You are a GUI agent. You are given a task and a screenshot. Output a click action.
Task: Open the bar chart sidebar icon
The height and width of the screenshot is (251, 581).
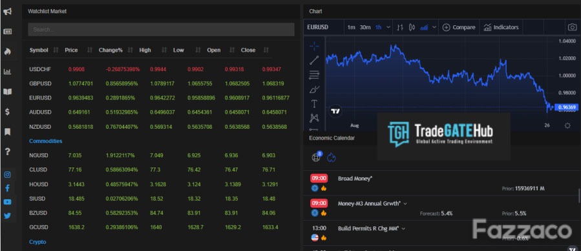pyautogui.click(x=7, y=72)
